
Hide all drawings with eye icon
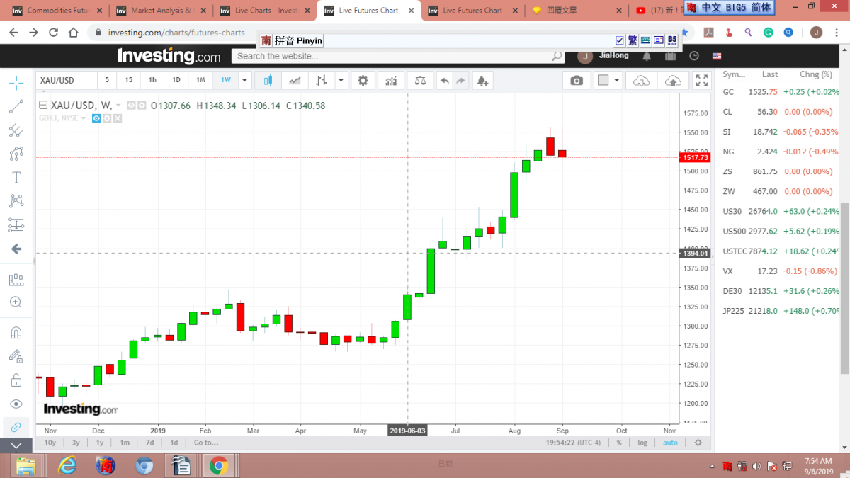tap(16, 404)
